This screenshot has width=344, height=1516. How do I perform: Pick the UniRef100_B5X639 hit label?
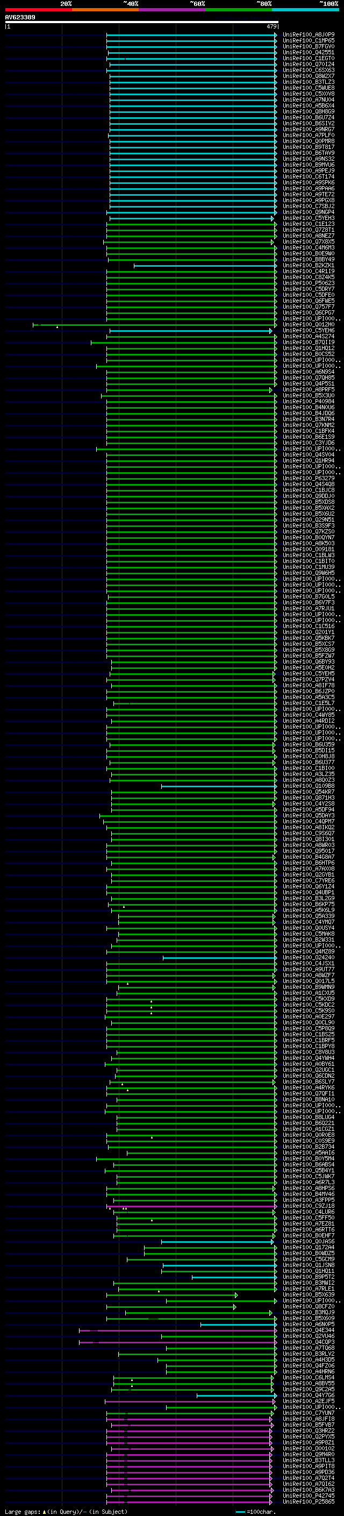pos(309,1295)
